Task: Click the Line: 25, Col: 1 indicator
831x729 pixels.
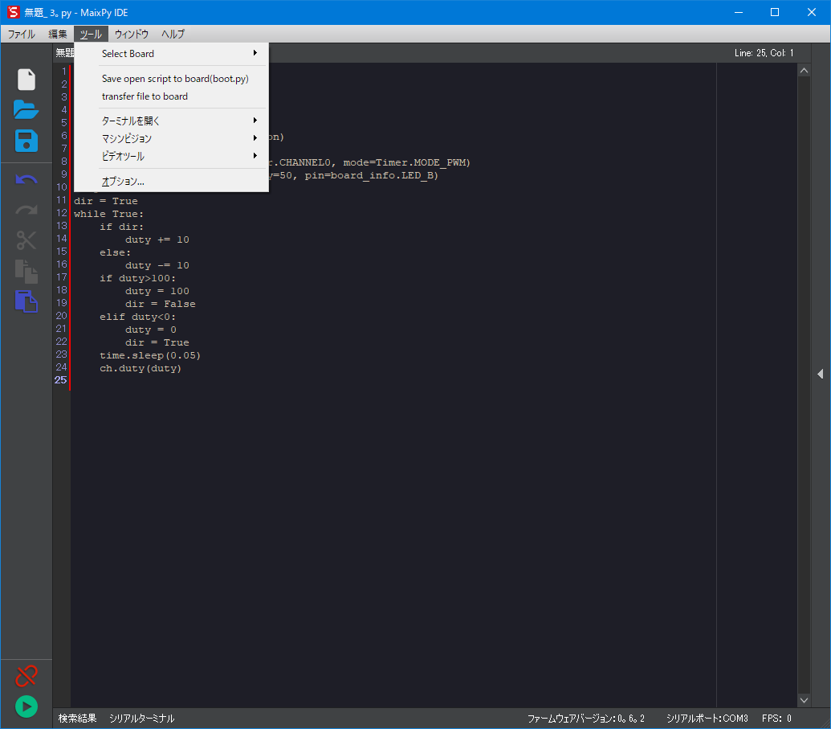Action: pyautogui.click(x=764, y=53)
